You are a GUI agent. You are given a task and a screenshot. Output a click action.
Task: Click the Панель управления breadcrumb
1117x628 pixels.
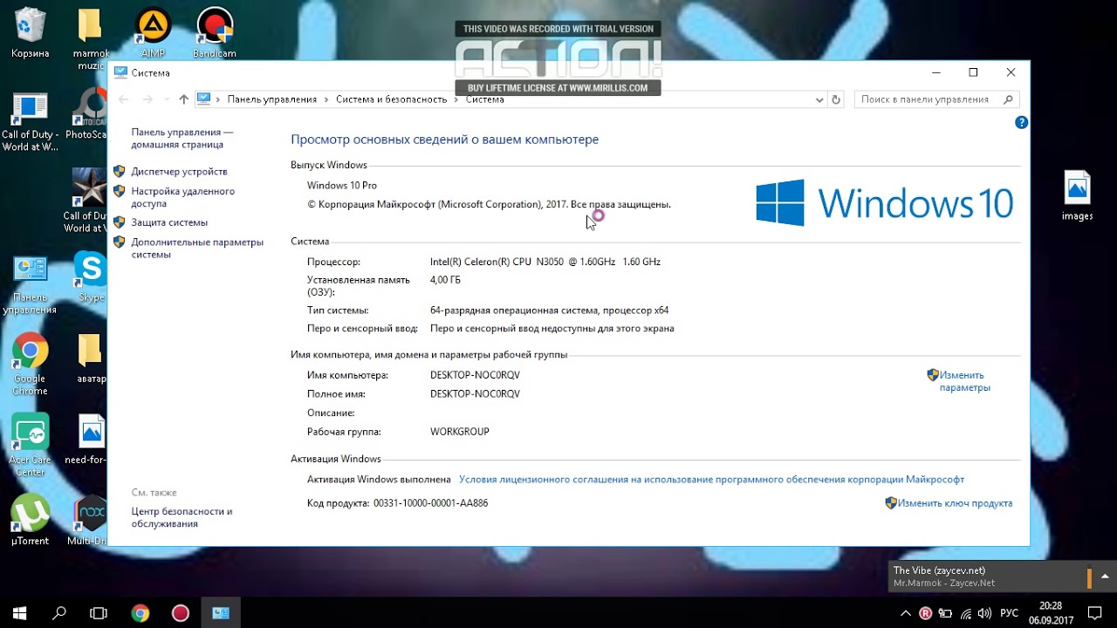[272, 99]
